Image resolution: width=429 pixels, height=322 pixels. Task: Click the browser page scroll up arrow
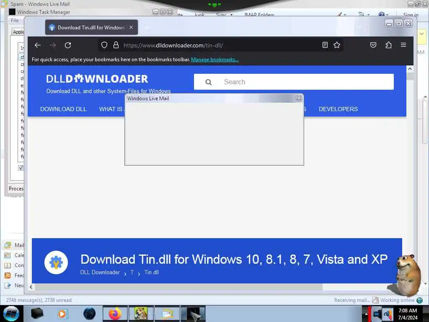[410, 69]
